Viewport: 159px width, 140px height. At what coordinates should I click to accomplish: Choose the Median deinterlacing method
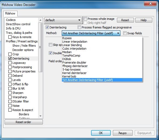tap(102, 52)
